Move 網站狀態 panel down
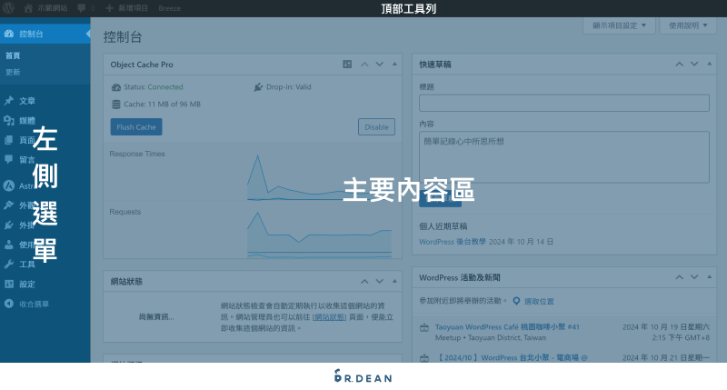Image resolution: width=727 pixels, height=390 pixels. [379, 282]
